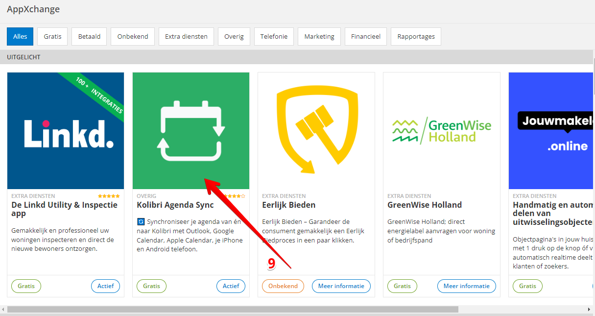
Task: Open the Eerlijk Bieden gavel shield icon
Action: (x=316, y=131)
